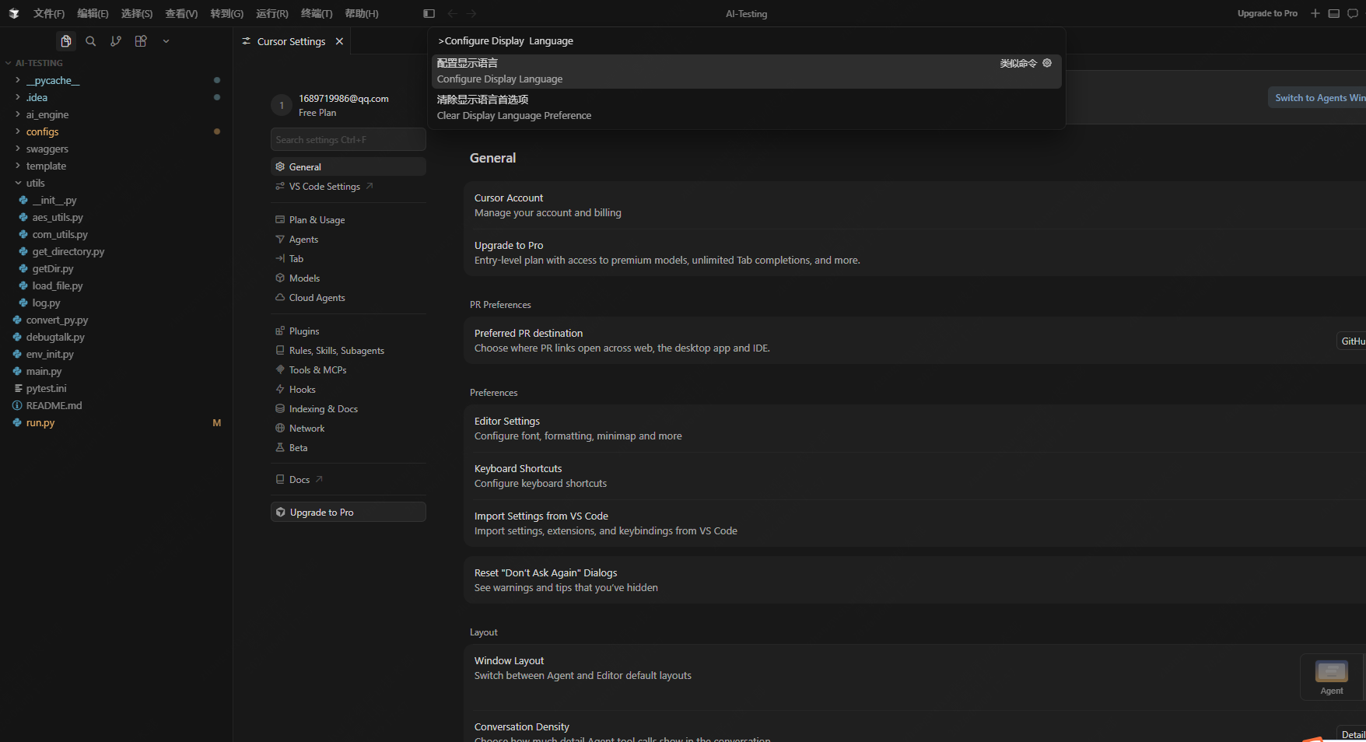Click the plus icon in title bar
The height and width of the screenshot is (742, 1366).
pyautogui.click(x=1315, y=13)
